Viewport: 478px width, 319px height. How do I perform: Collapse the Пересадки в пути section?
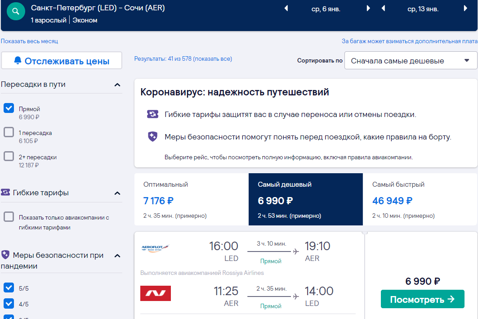click(x=117, y=85)
